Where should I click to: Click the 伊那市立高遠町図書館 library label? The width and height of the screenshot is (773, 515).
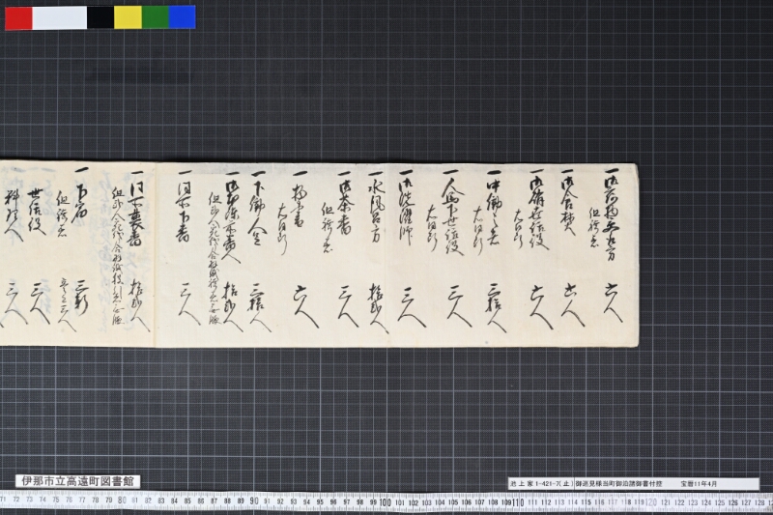78,481
